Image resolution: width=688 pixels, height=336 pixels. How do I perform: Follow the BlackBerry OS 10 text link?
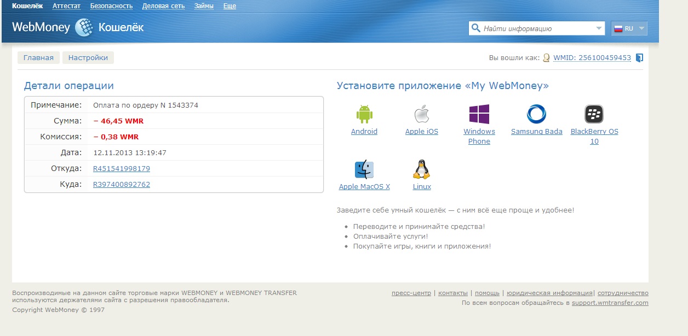594,136
